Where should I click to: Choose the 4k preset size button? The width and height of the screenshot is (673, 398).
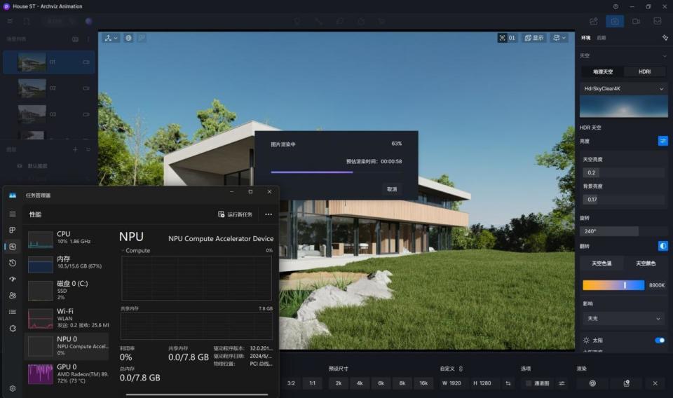tap(360, 383)
